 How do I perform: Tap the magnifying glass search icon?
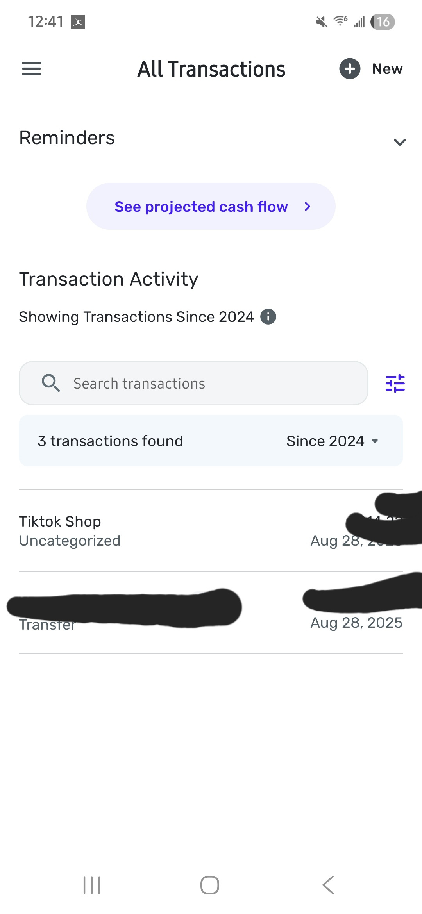51,383
